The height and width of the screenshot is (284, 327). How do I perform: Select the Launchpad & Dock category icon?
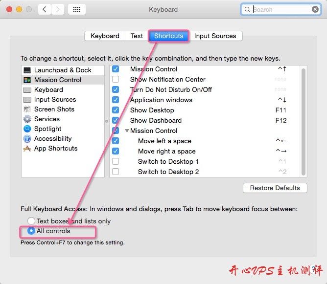pos(27,70)
